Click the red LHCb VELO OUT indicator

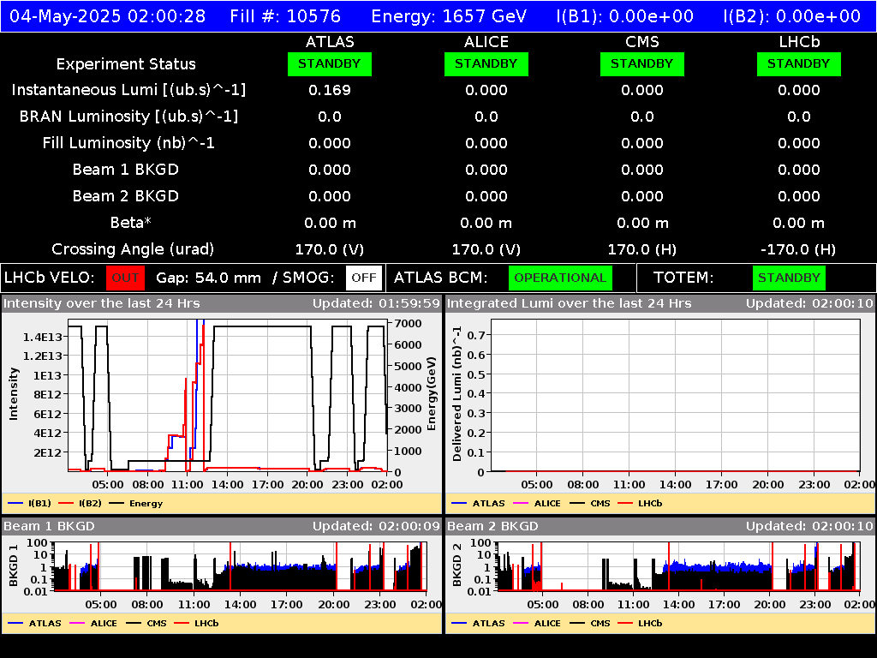pos(125,278)
